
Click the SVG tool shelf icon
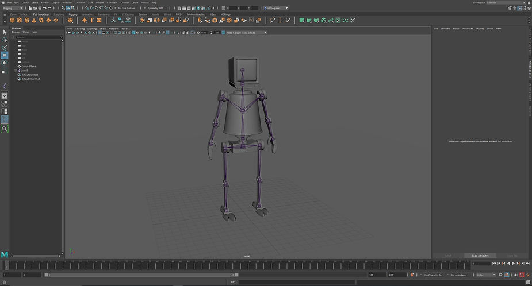[99, 20]
